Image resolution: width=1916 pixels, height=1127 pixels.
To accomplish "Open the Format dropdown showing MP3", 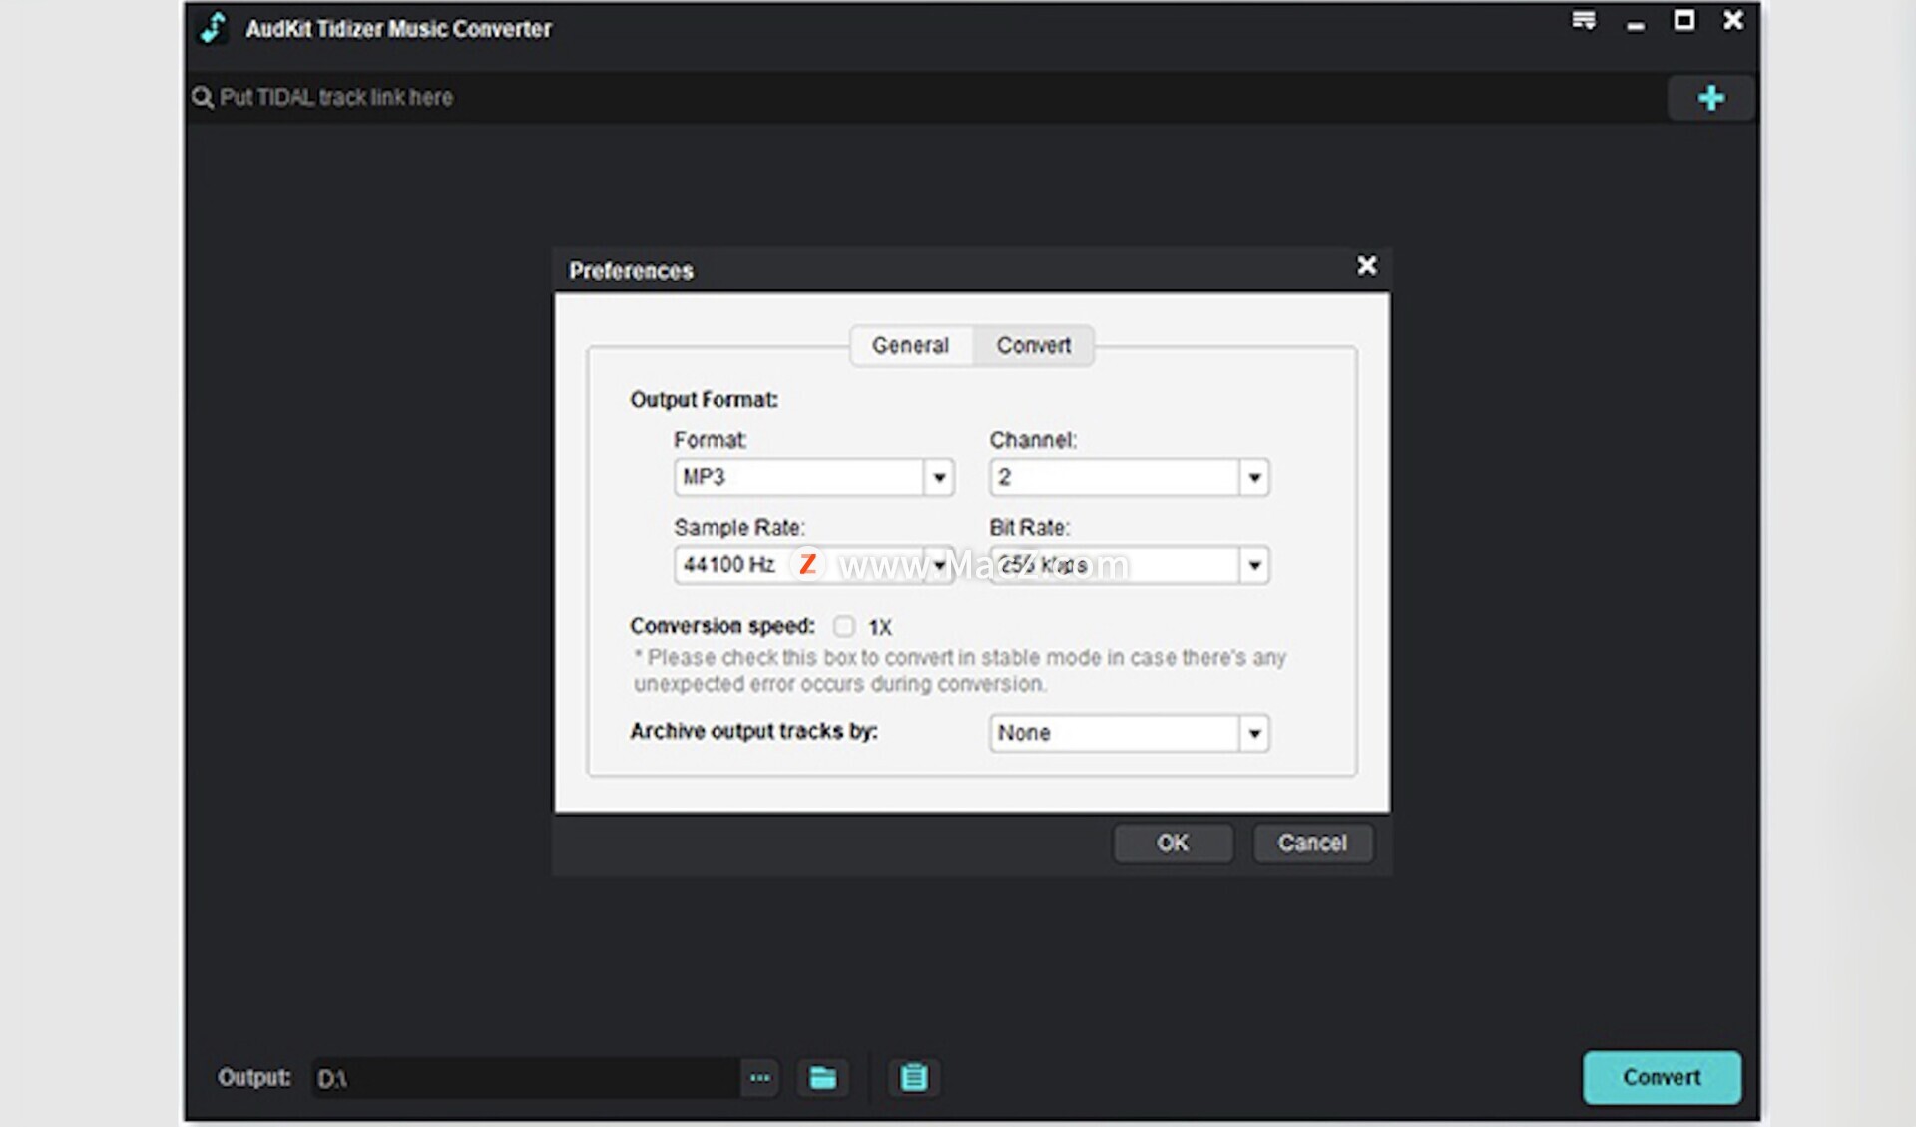I will point(813,477).
